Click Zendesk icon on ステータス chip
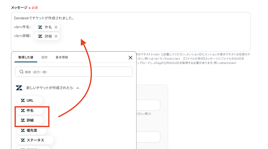The image size is (268, 149). pyautogui.click(x=23, y=140)
